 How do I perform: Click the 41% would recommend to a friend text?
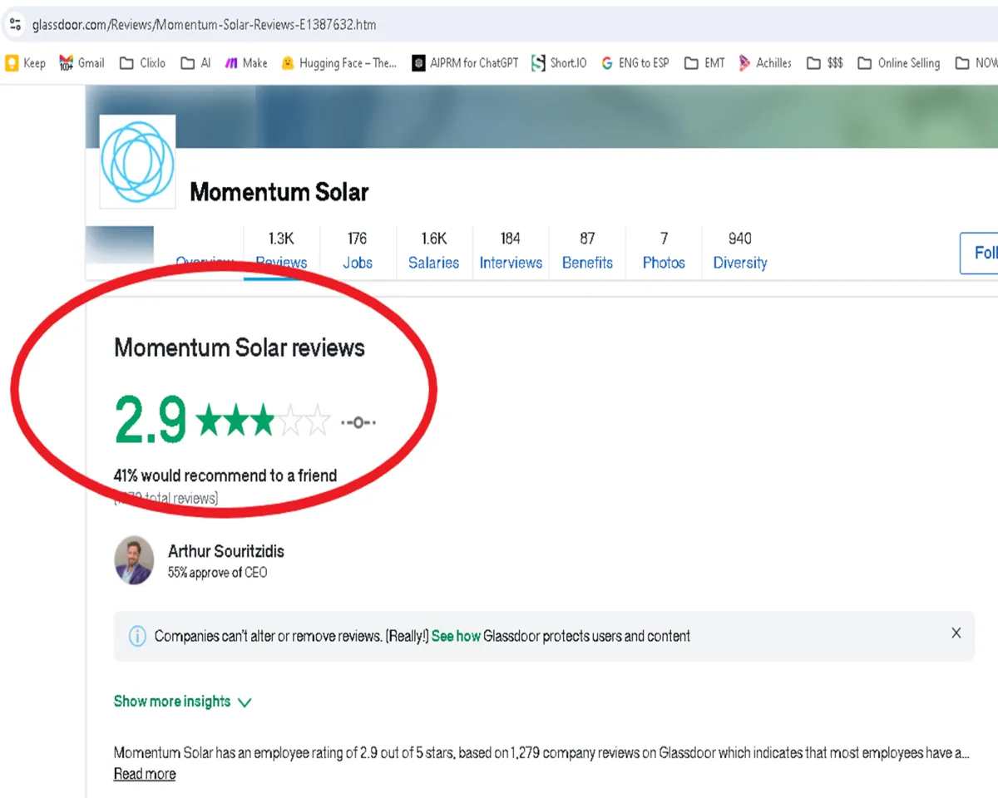coord(225,476)
